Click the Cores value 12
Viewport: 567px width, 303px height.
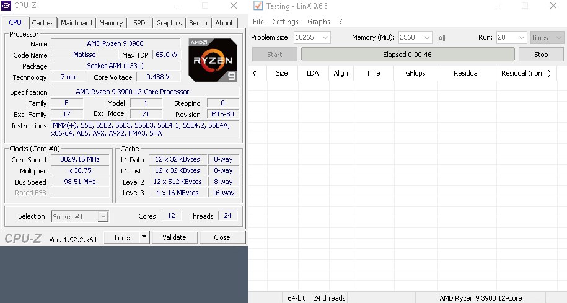pos(172,216)
